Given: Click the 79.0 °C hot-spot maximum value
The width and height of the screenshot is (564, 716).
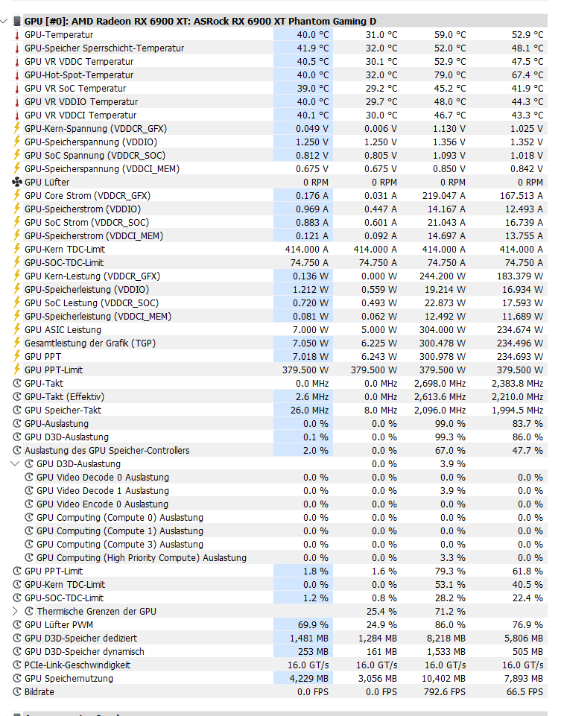Looking at the screenshot, I should [450, 75].
